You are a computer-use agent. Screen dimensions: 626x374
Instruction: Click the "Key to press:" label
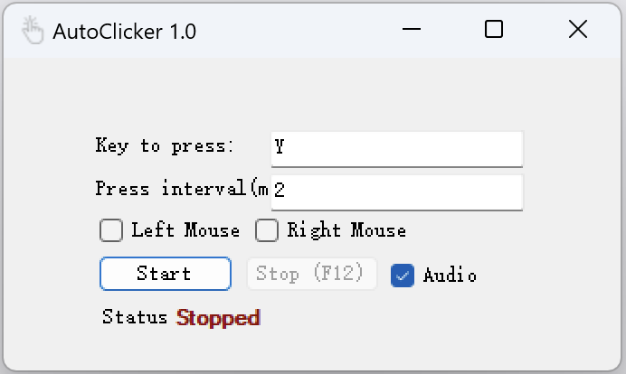pyautogui.click(x=165, y=145)
